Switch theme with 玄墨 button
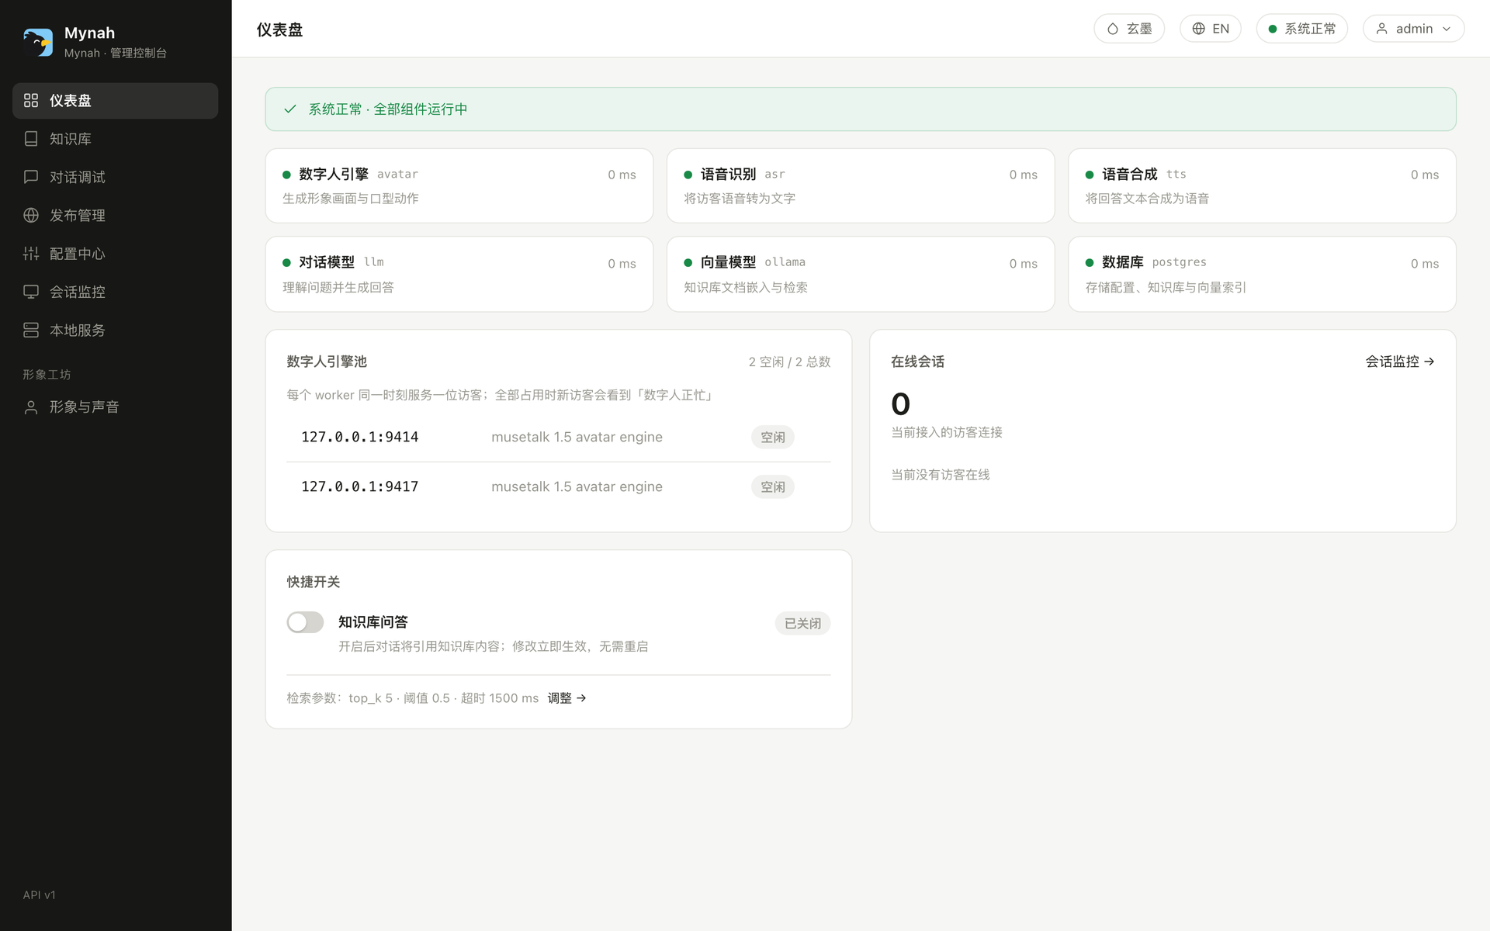1490x931 pixels. (x=1129, y=29)
